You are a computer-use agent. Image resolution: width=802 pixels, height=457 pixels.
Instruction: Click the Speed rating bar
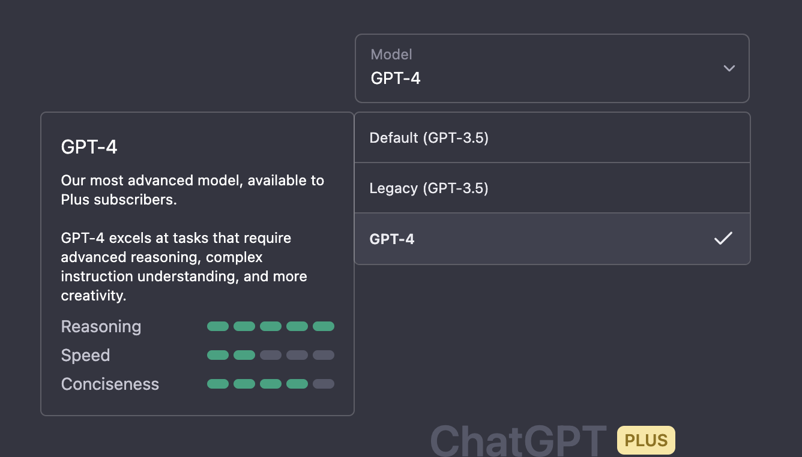[x=271, y=356]
